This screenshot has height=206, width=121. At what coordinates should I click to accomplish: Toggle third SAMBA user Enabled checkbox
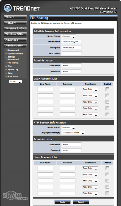107,102
